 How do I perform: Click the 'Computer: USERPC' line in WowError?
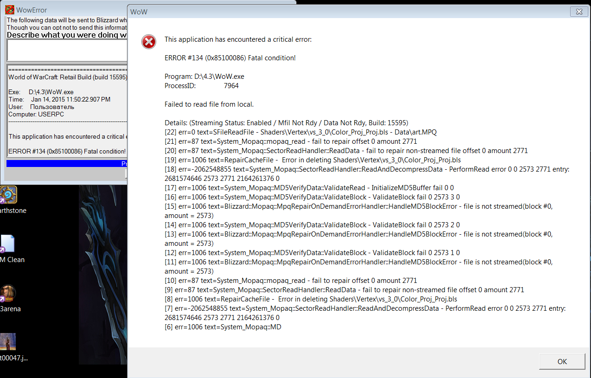(36, 115)
